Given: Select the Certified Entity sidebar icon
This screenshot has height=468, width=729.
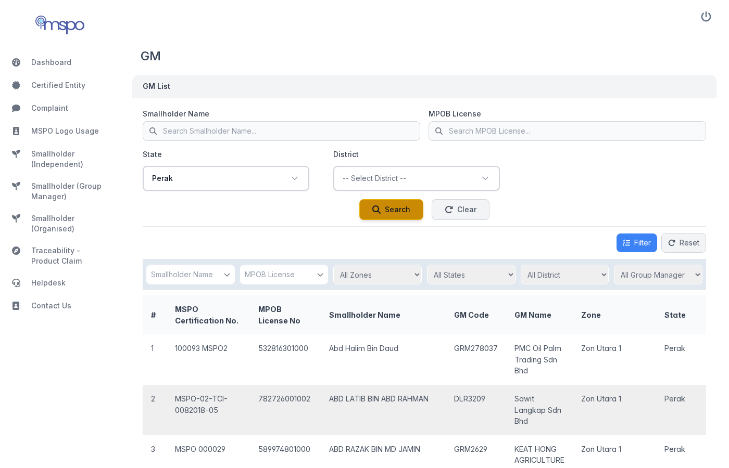Looking at the screenshot, I should click(16, 85).
